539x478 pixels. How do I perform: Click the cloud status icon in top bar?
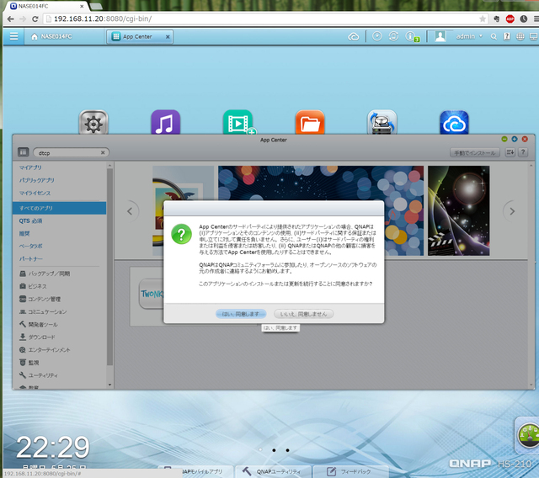tap(354, 37)
